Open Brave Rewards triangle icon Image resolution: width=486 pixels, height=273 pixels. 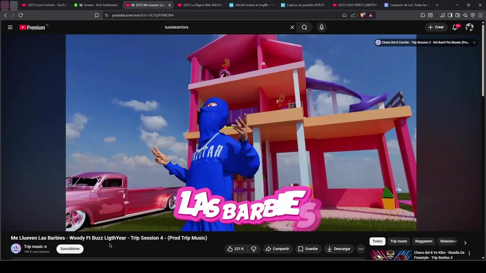coord(371,15)
